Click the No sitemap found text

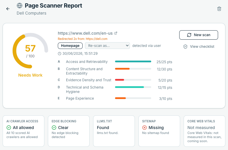click(x=156, y=133)
